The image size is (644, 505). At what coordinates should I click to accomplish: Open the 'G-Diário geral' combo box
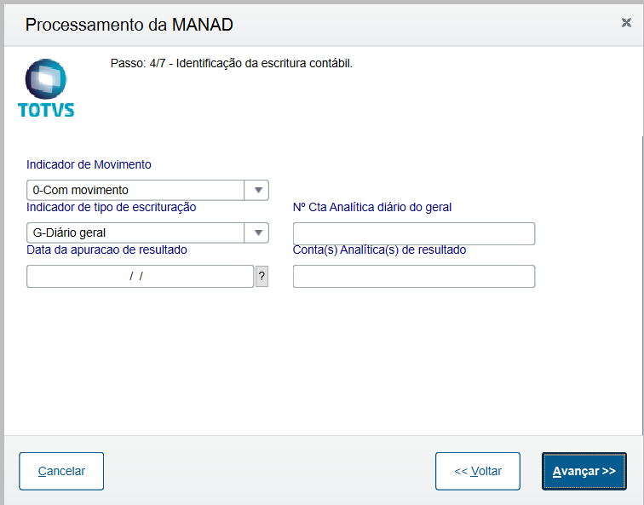click(x=136, y=232)
